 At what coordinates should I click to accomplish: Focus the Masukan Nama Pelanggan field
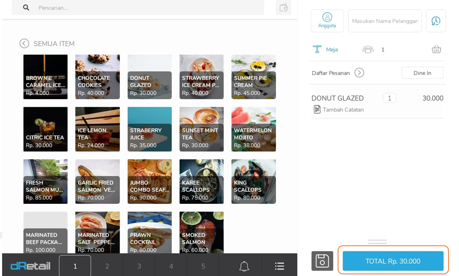tap(384, 21)
